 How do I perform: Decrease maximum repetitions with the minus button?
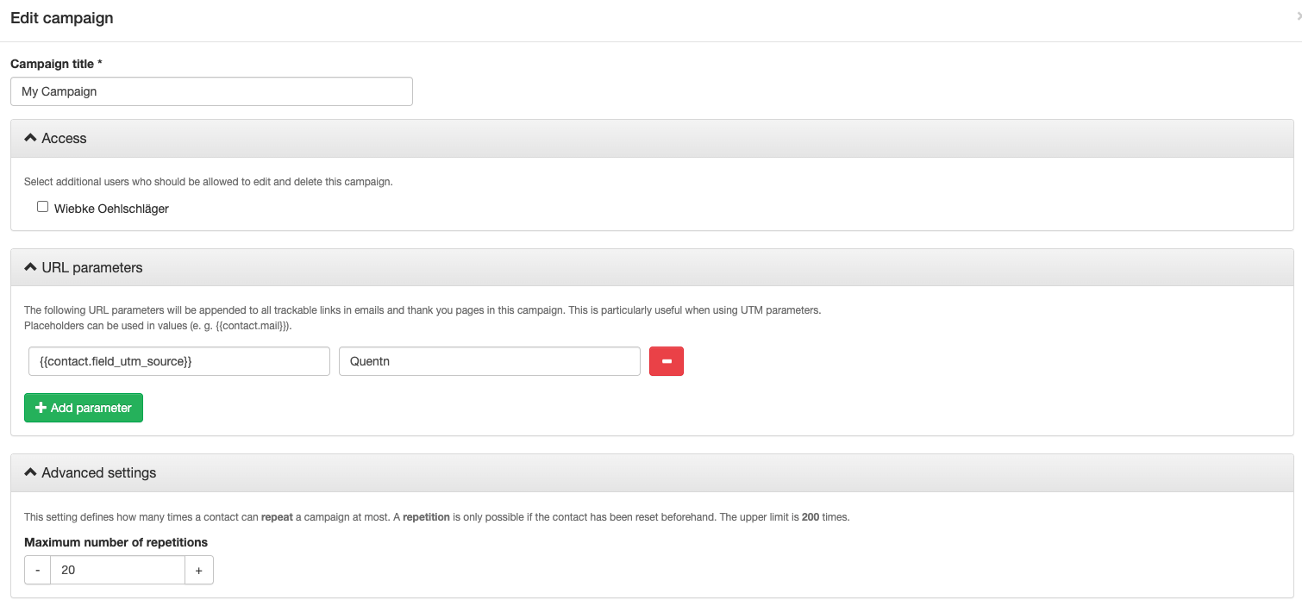coord(38,570)
